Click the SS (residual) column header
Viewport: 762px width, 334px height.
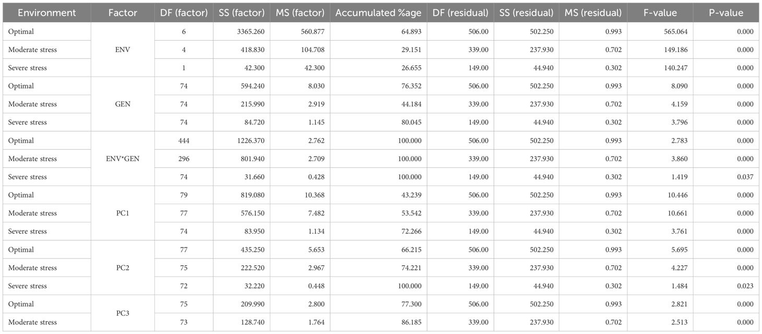(527, 13)
